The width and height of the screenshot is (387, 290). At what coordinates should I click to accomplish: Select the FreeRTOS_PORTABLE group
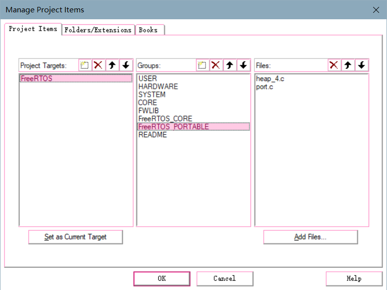193,126
